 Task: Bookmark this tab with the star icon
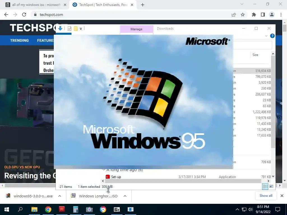point(243,15)
